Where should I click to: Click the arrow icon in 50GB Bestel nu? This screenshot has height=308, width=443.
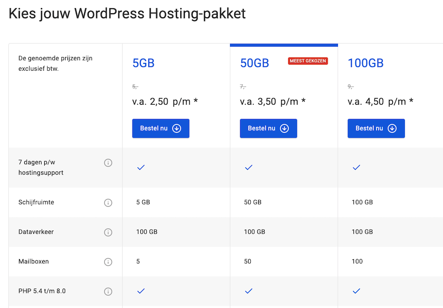click(x=284, y=128)
